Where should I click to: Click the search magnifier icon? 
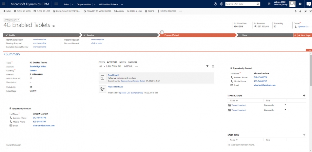258,4
